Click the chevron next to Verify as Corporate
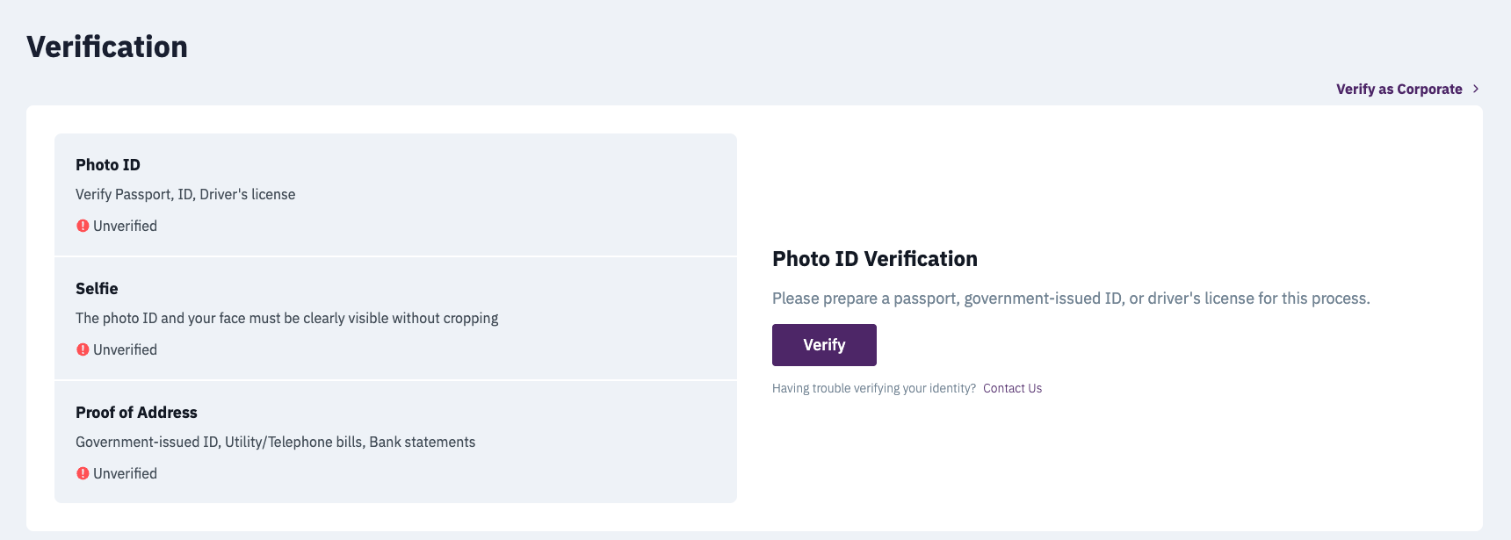1511x540 pixels. click(x=1476, y=89)
